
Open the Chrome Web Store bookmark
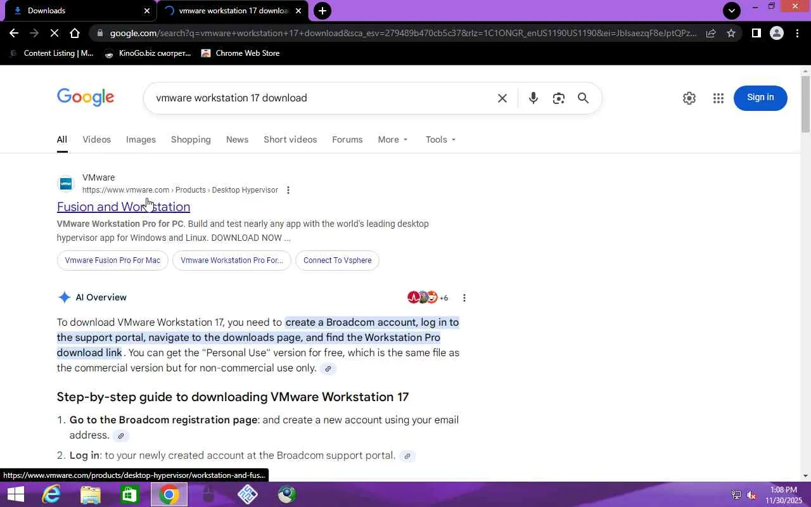[240, 53]
